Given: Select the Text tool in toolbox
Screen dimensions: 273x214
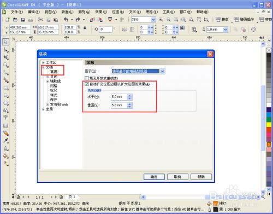Looking at the screenshot, I should click(5, 117).
